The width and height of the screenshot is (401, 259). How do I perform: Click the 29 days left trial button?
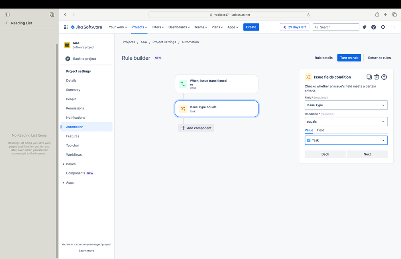[x=294, y=27]
